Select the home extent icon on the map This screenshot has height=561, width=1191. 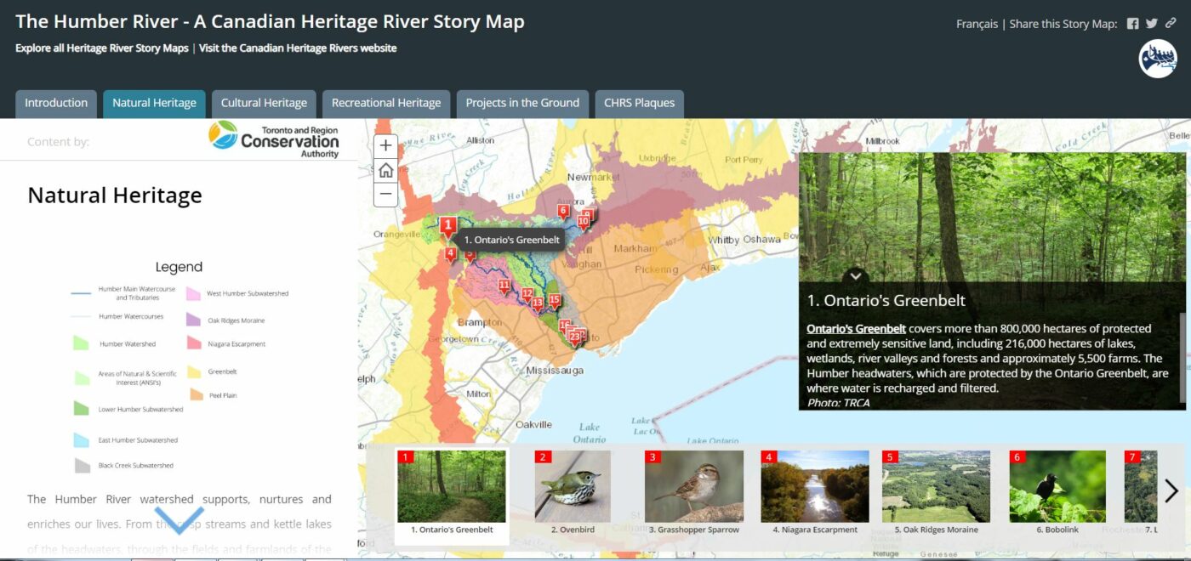pyautogui.click(x=385, y=170)
